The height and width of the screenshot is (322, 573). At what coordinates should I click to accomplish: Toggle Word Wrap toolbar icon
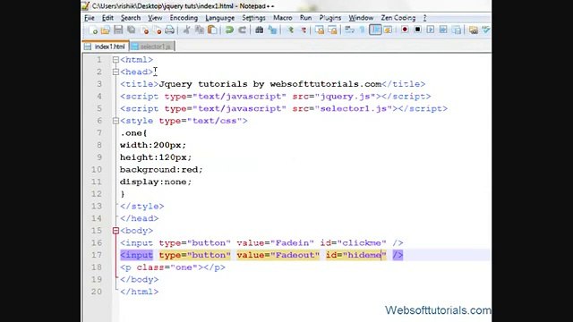click(x=350, y=30)
